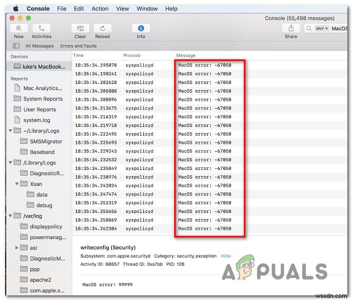Open the User Reports folder

(x=35, y=110)
